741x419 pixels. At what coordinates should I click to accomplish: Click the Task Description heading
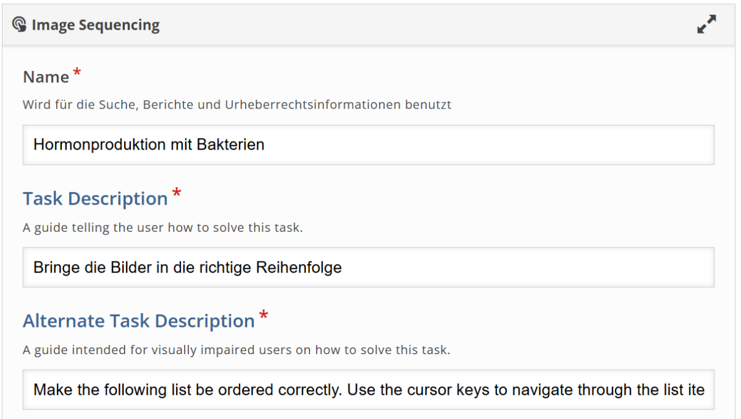click(95, 199)
